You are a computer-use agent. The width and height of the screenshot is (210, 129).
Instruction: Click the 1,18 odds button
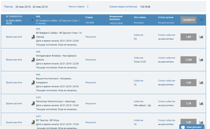(x=188, y=104)
